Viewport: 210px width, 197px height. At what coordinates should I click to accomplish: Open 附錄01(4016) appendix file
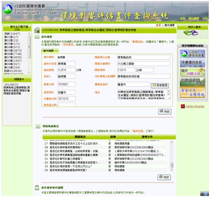13,71
